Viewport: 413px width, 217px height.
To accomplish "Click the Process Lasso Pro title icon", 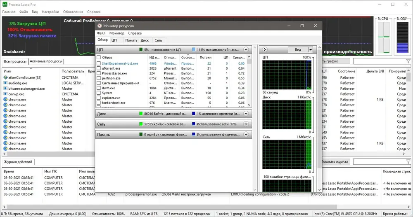I will (x=5, y=5).
